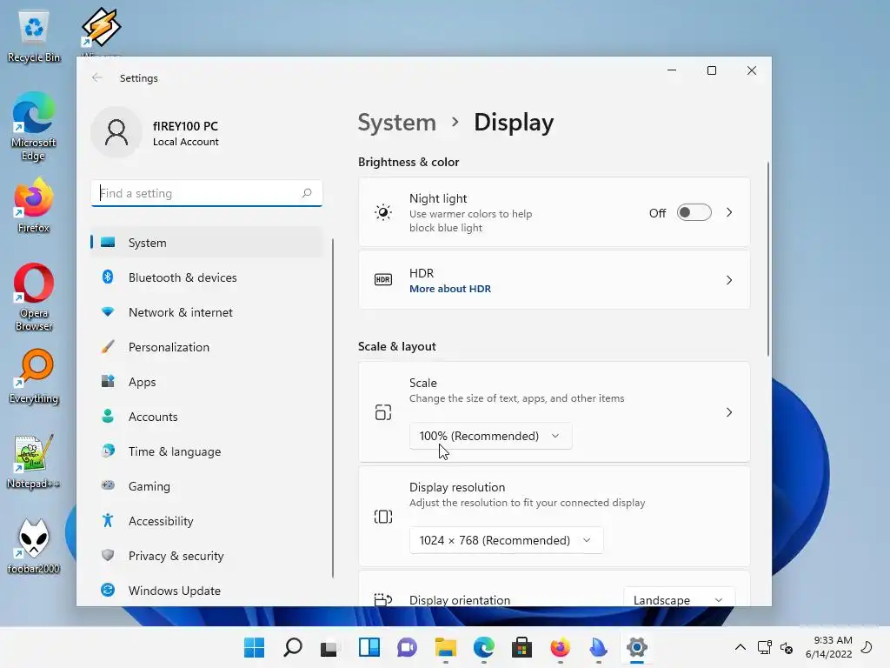Click the Display page vertical scrollbar

tap(768, 259)
